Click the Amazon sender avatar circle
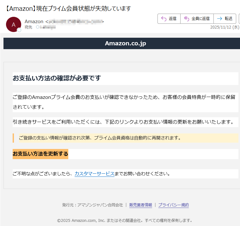Screen dimensions: 240x226 pos(14,24)
